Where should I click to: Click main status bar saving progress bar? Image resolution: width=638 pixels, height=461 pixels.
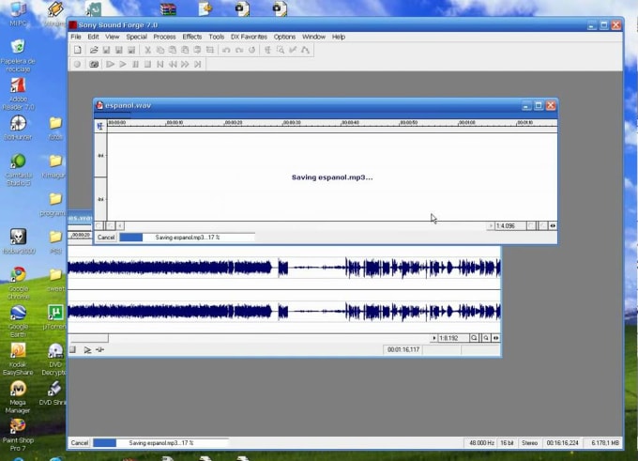coord(160,443)
